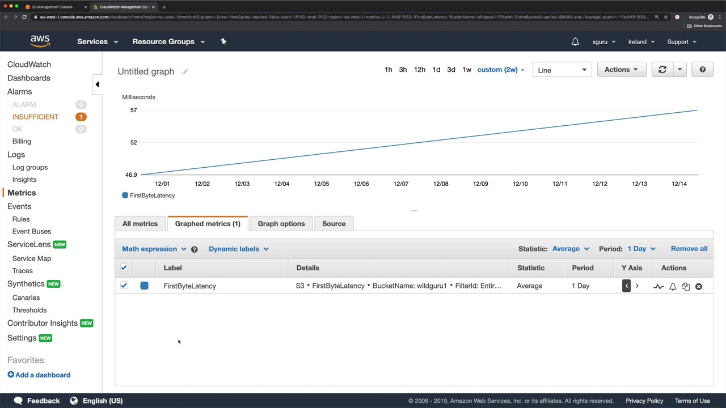Click the browser address bar URL

pyautogui.click(x=343, y=17)
